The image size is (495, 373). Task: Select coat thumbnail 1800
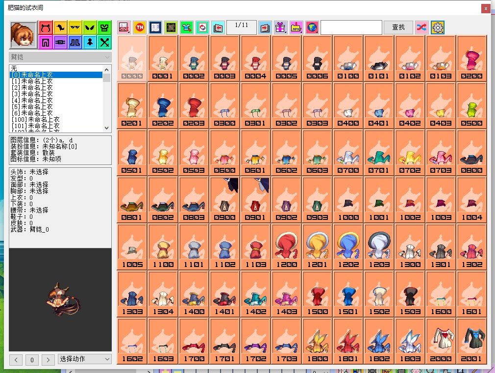[x=318, y=341]
